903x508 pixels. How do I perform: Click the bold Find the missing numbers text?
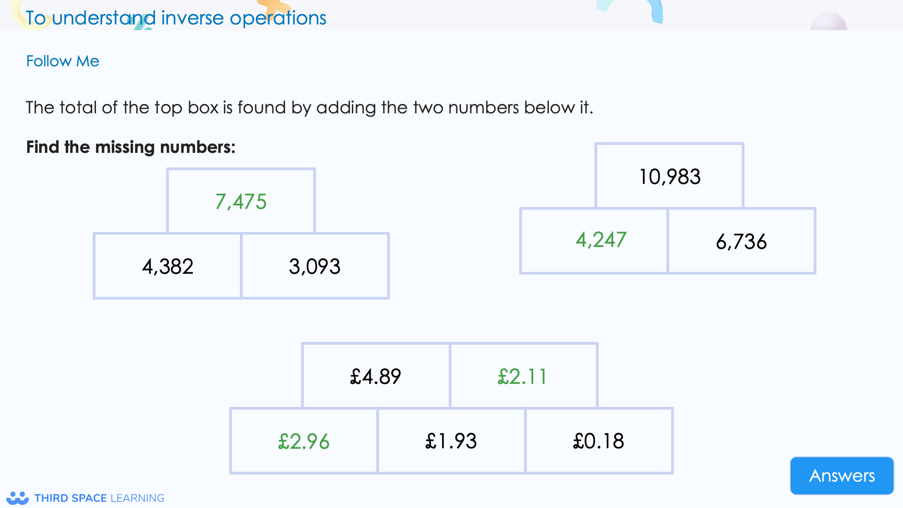131,147
